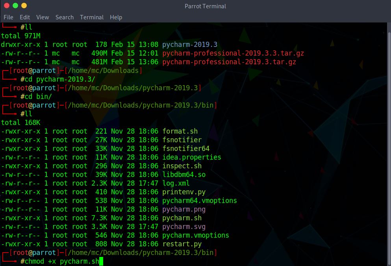Click the yellow window button
This screenshot has height=266, width=391.
(24, 6)
